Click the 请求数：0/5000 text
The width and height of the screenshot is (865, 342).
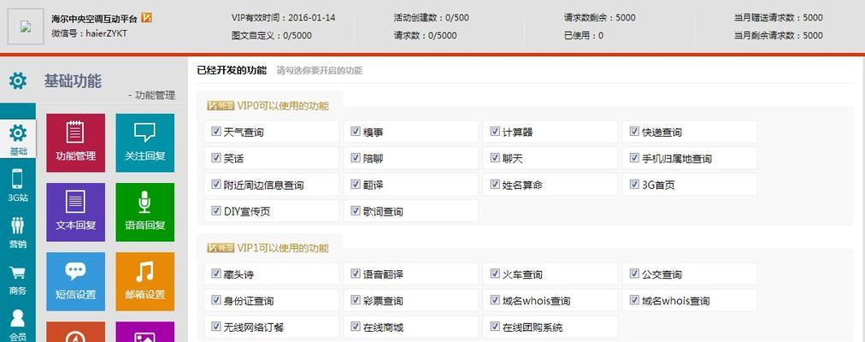click(x=426, y=35)
